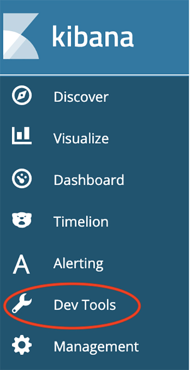Image resolution: width=190 pixels, height=370 pixels.
Task: Select the Alerting letter A icon
Action: (x=21, y=263)
